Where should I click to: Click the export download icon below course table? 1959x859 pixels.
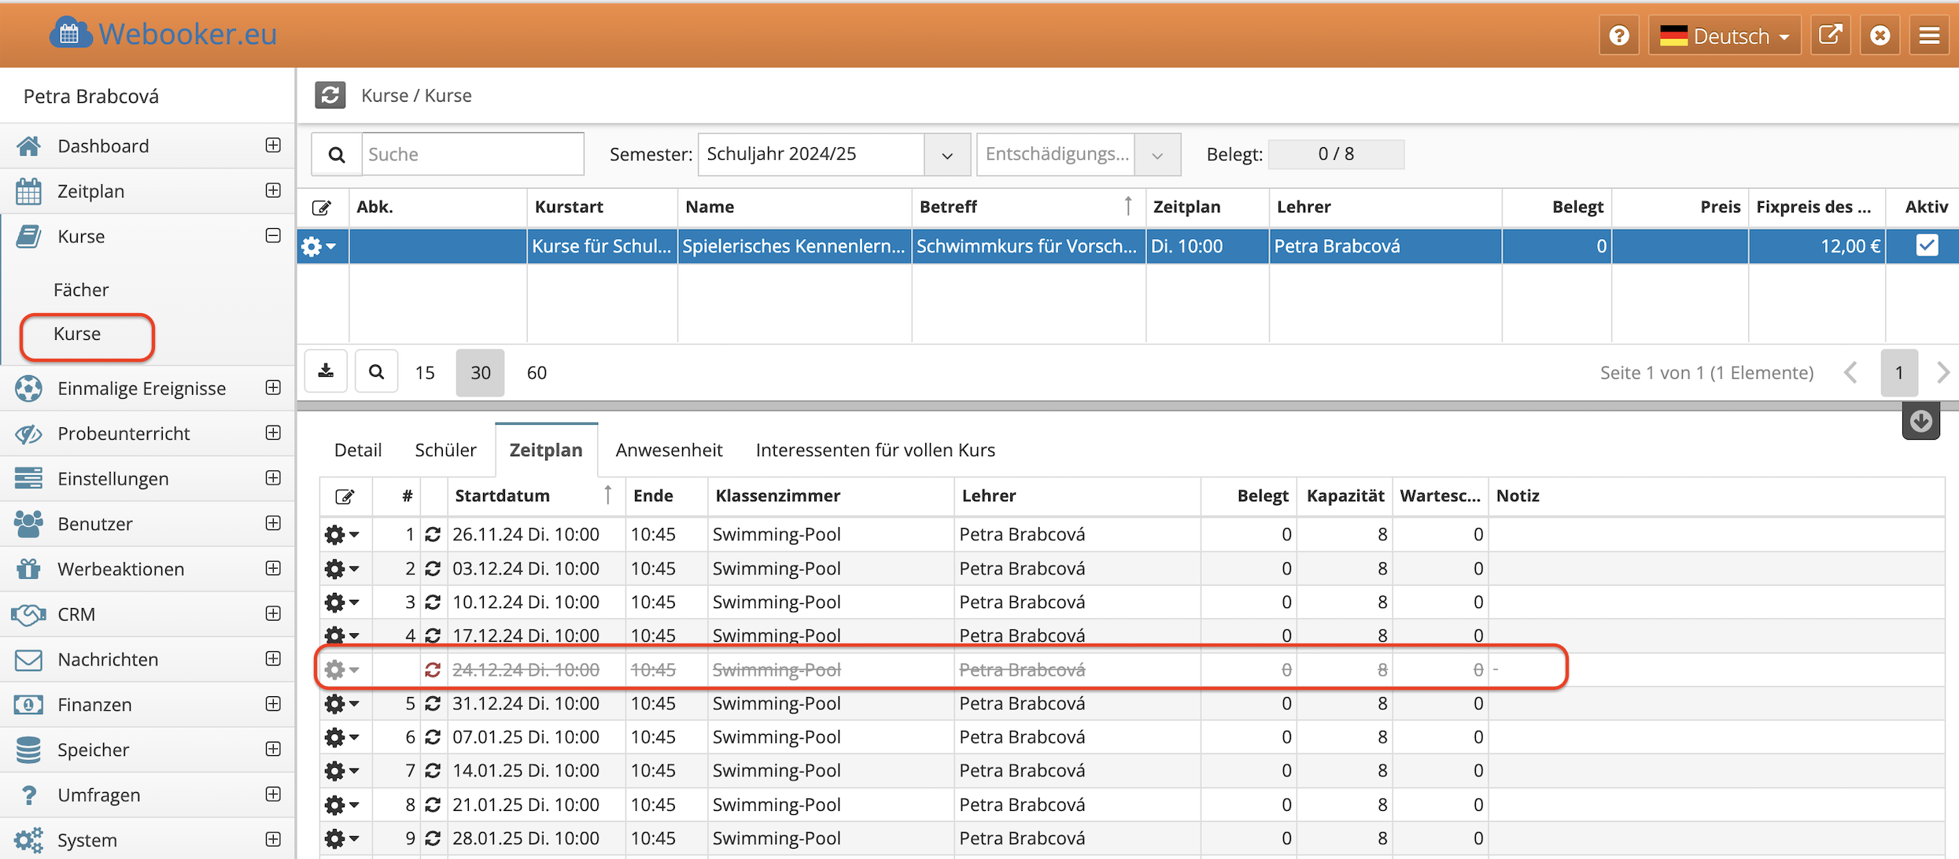[326, 371]
